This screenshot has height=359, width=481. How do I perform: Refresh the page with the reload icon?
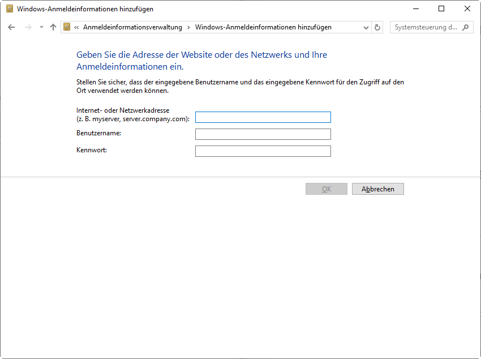377,27
